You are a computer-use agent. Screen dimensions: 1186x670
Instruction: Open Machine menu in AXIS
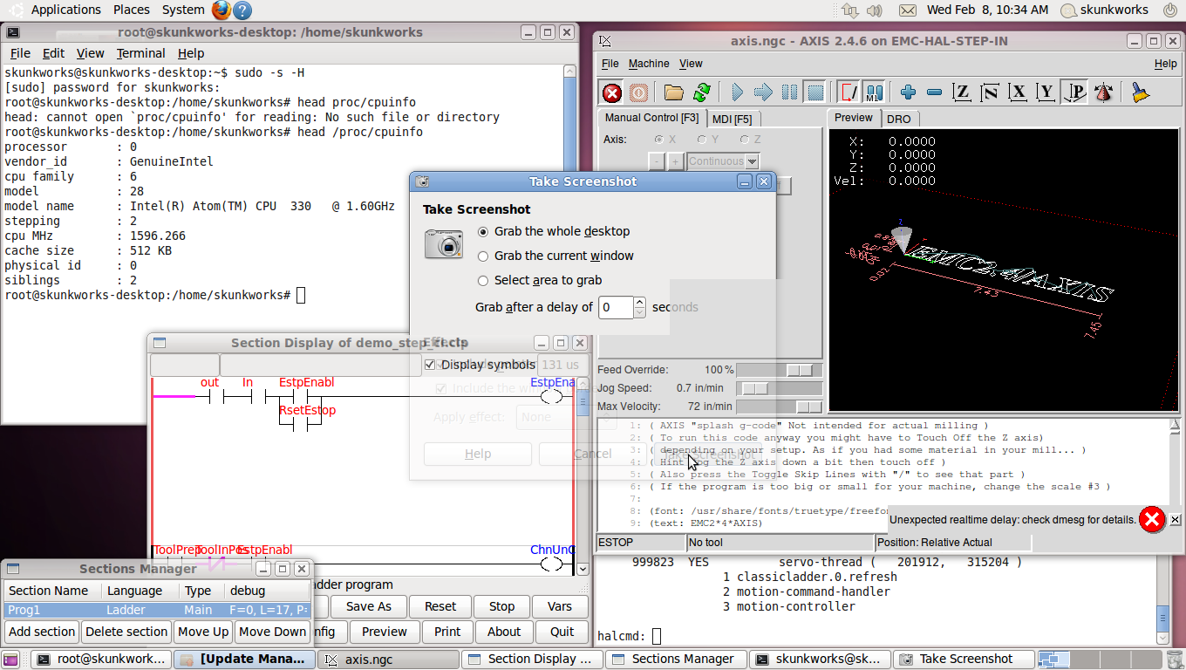pos(649,64)
